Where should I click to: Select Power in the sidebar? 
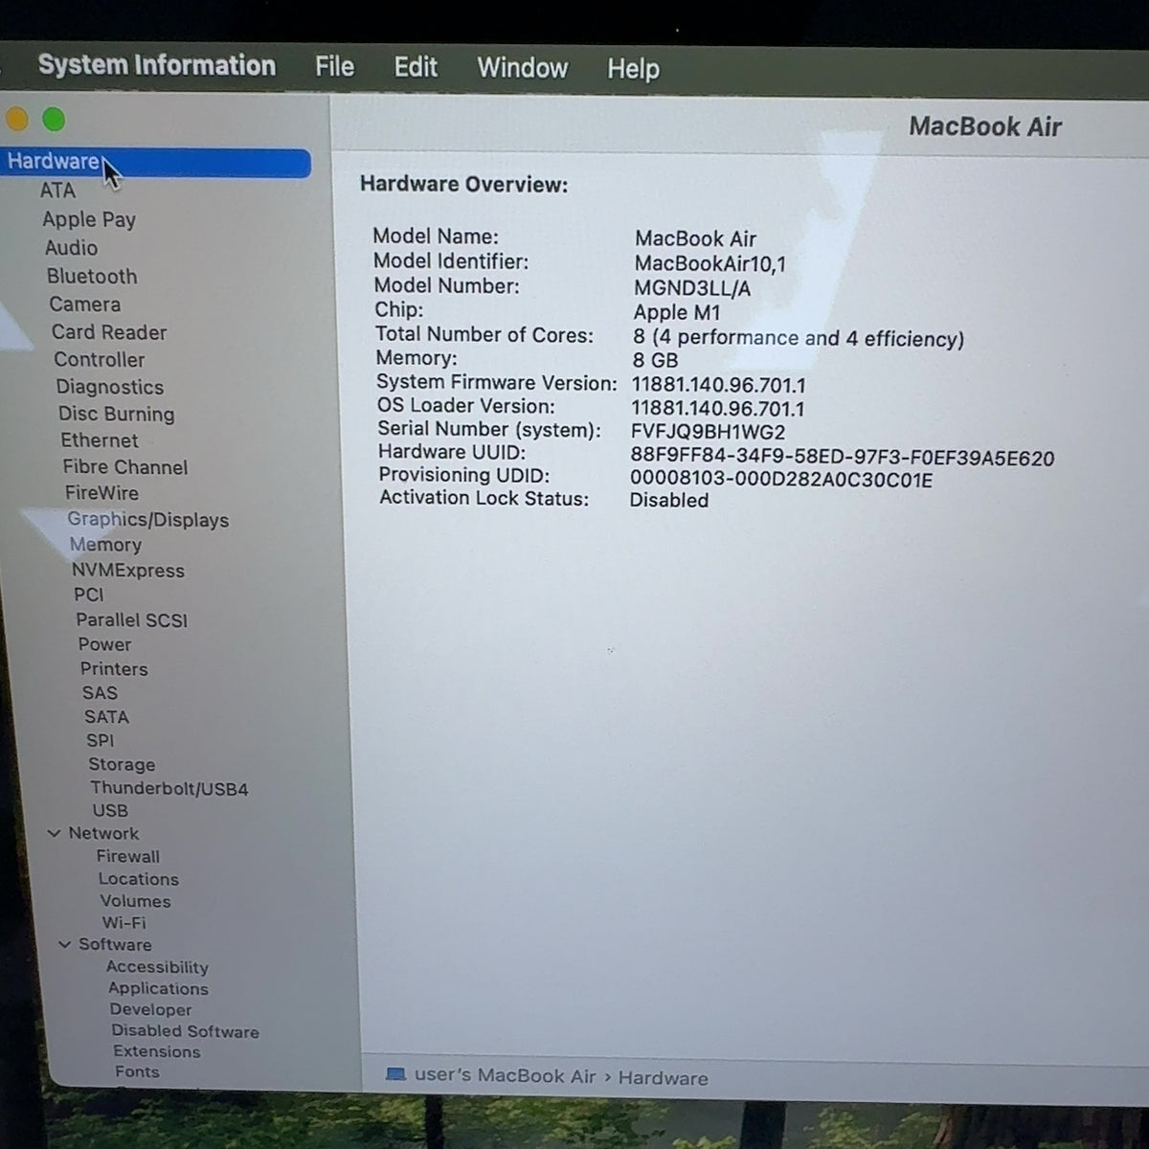(105, 644)
